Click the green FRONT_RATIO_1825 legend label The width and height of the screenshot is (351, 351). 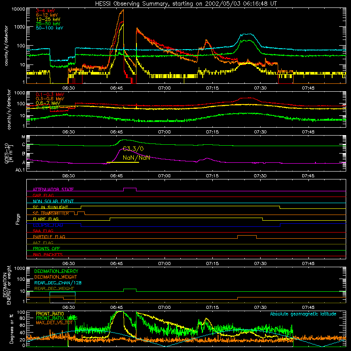[x=57, y=318]
